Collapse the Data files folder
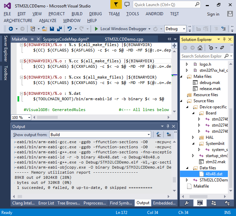The height and width of the screenshot is (216, 236). 187,168
